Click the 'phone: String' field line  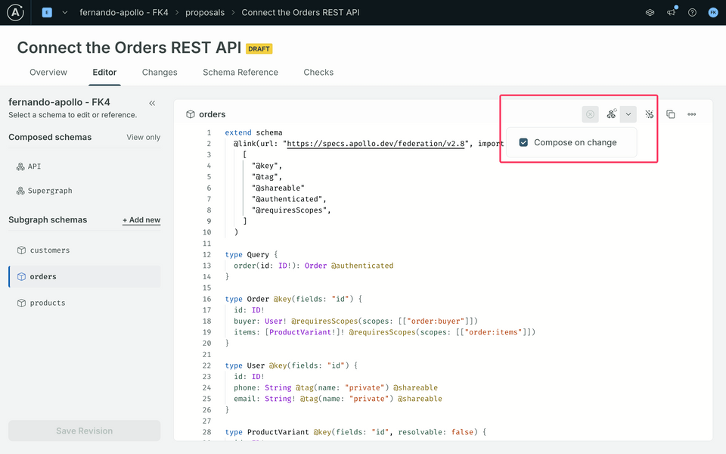(336, 387)
